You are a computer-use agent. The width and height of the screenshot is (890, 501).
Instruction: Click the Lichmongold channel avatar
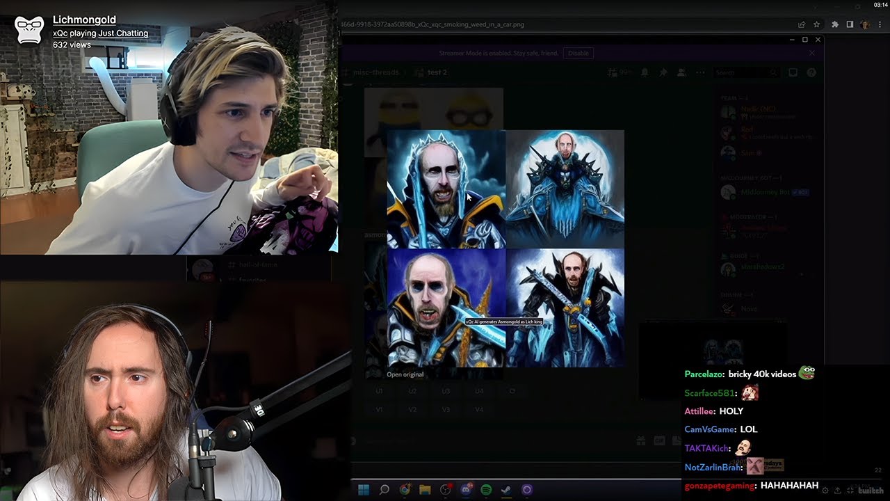point(30,30)
